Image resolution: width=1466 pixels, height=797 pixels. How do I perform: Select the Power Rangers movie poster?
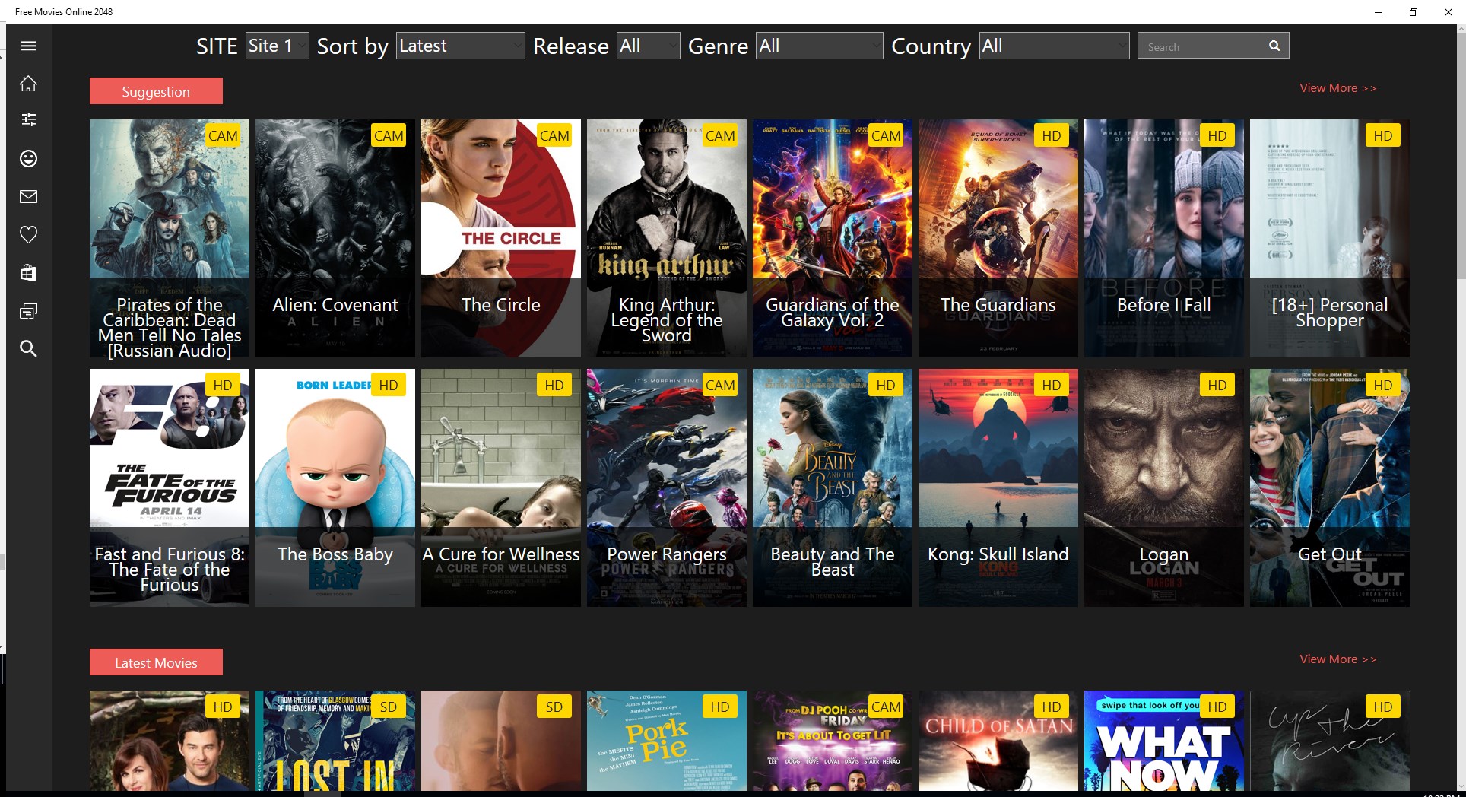[667, 487]
